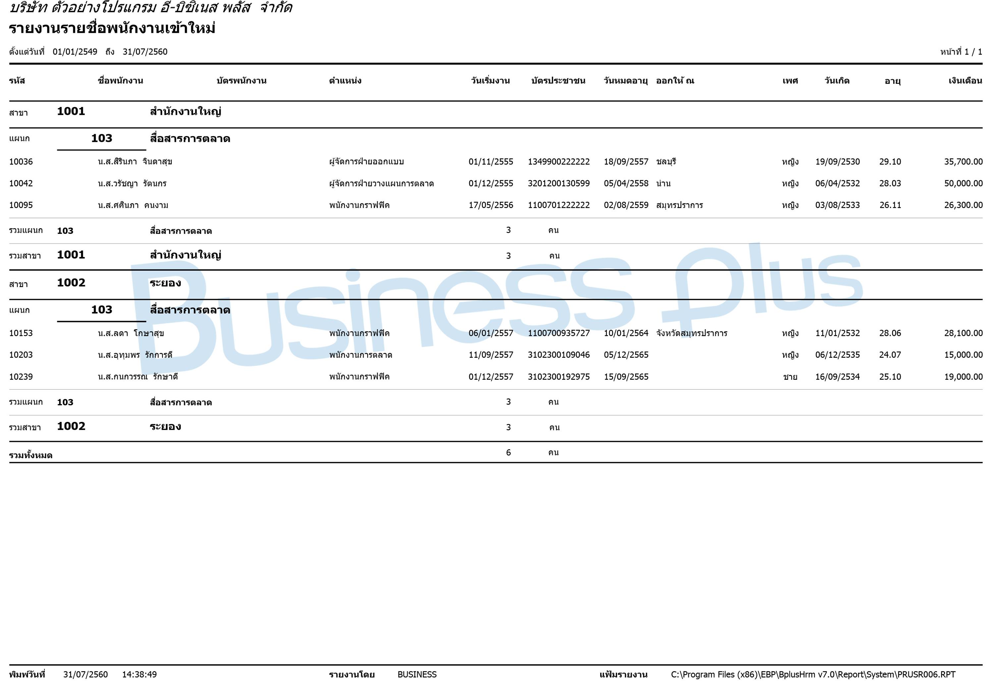Click employee name น.ส.ศศินภา คนงาม

point(133,205)
